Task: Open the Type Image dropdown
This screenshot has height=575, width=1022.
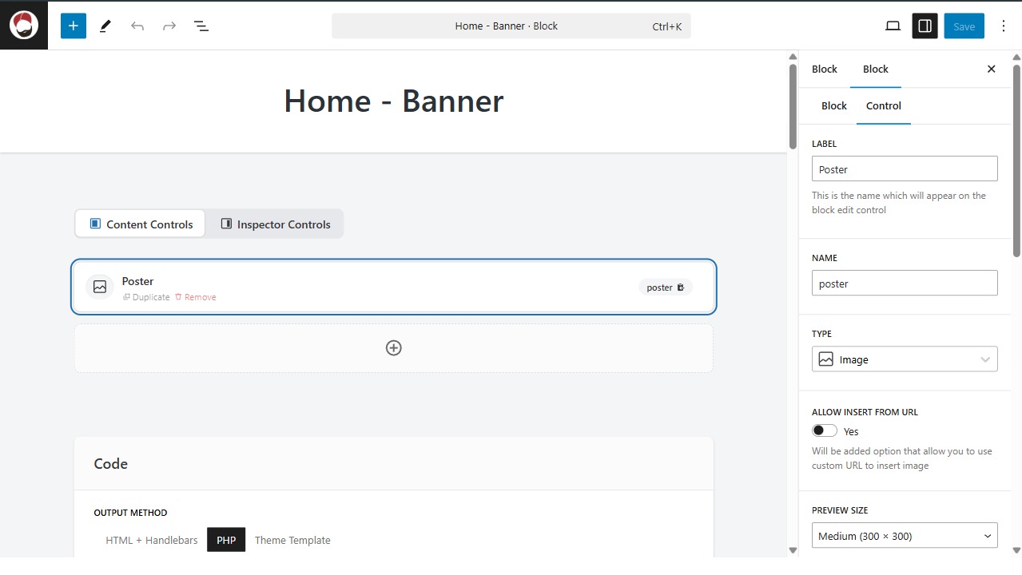Action: tap(905, 359)
